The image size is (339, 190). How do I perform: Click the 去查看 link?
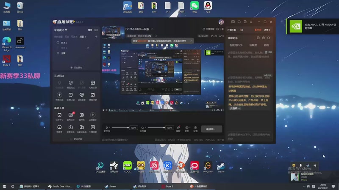tap(235, 109)
